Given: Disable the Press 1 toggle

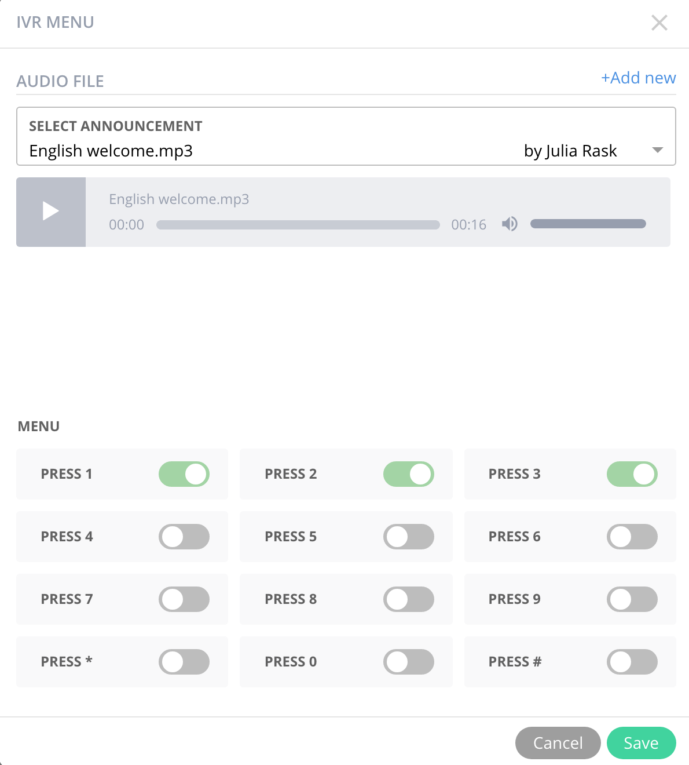Looking at the screenshot, I should (184, 474).
